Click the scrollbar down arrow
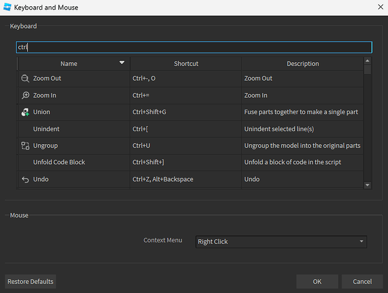Image resolution: width=388 pixels, height=293 pixels. pyautogui.click(x=367, y=185)
